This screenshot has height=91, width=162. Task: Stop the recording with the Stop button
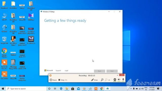[x=63, y=80]
